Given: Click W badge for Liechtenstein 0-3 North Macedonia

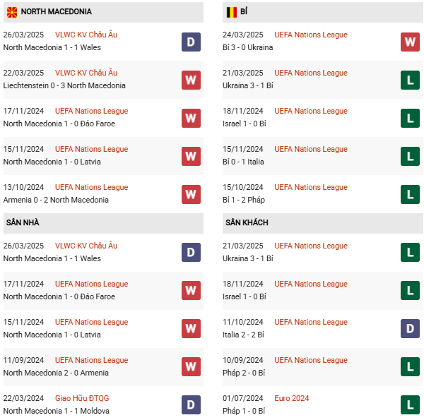Looking at the screenshot, I should (191, 80).
